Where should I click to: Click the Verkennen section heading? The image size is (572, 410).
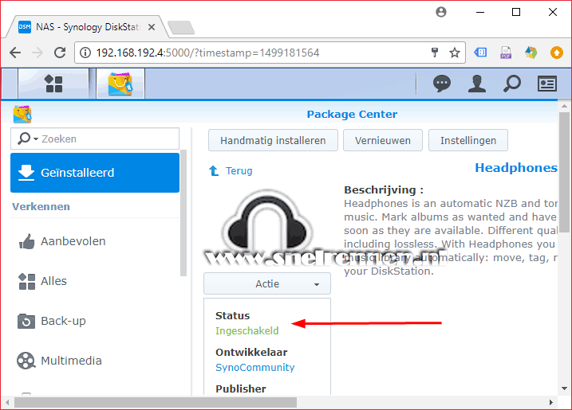click(41, 206)
